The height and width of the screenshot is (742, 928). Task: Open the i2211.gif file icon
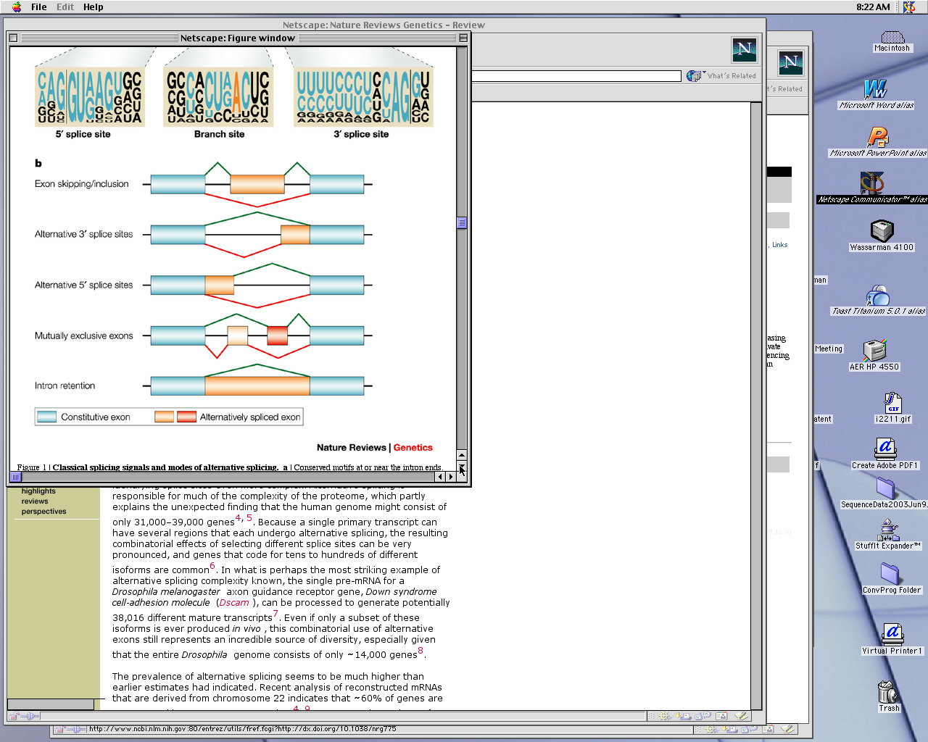click(x=892, y=403)
